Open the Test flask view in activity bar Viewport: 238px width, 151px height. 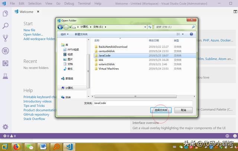tap(5, 76)
